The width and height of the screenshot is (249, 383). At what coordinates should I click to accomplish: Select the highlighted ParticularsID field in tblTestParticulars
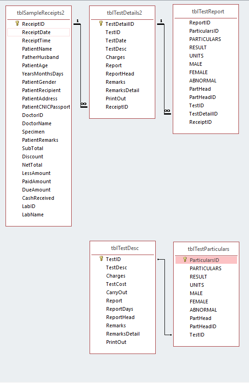point(206,260)
